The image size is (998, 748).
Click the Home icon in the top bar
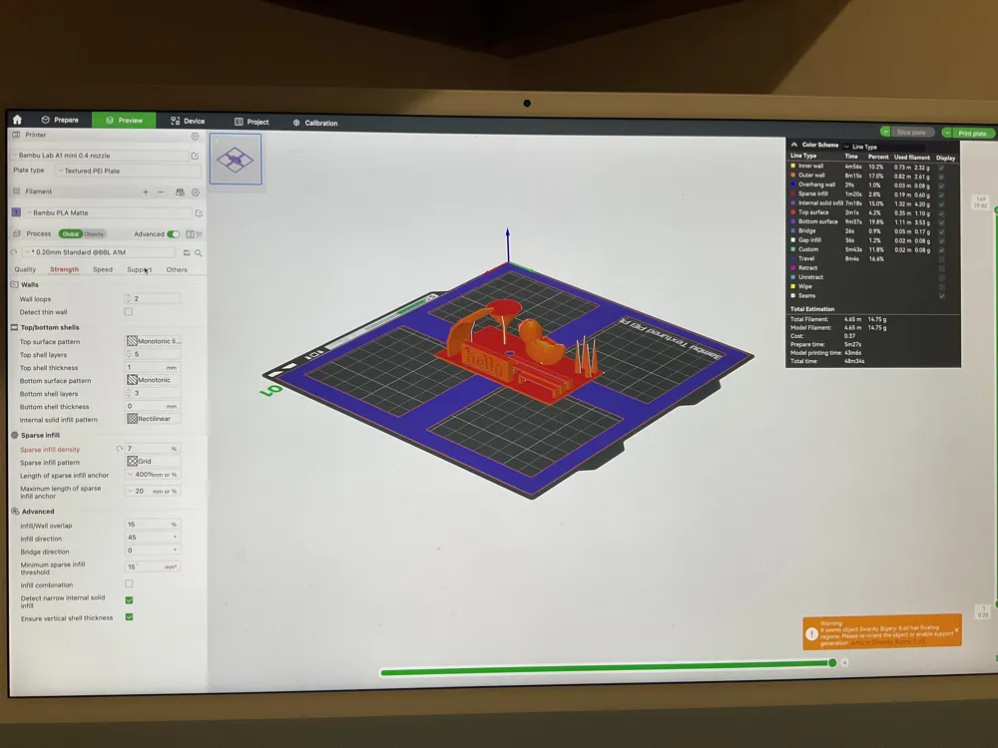pos(17,120)
